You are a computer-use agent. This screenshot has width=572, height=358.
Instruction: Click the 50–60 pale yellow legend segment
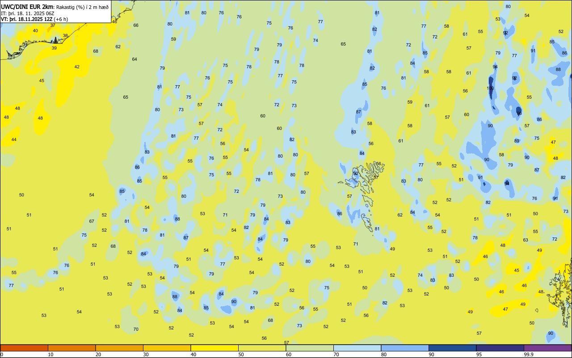pyautogui.click(x=262, y=348)
